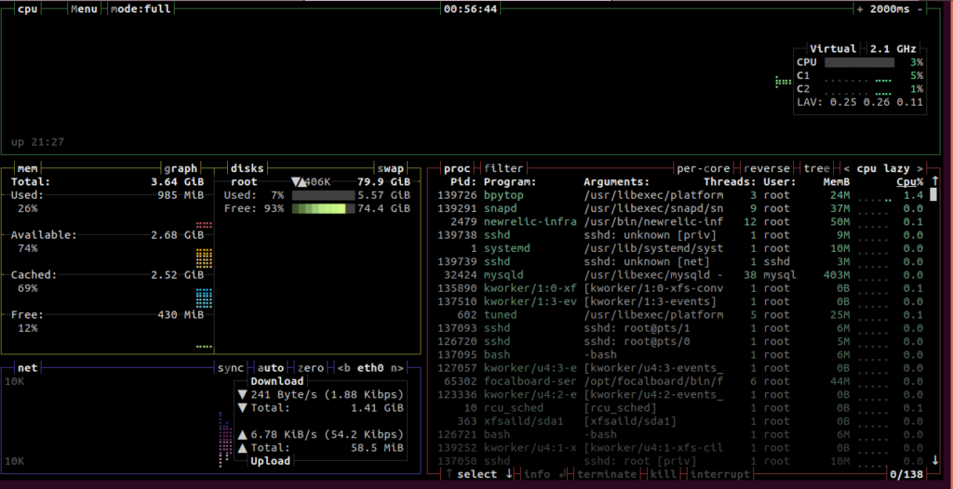Select sshd row with root@pts/0 argument
The image size is (953, 489).
679,341
